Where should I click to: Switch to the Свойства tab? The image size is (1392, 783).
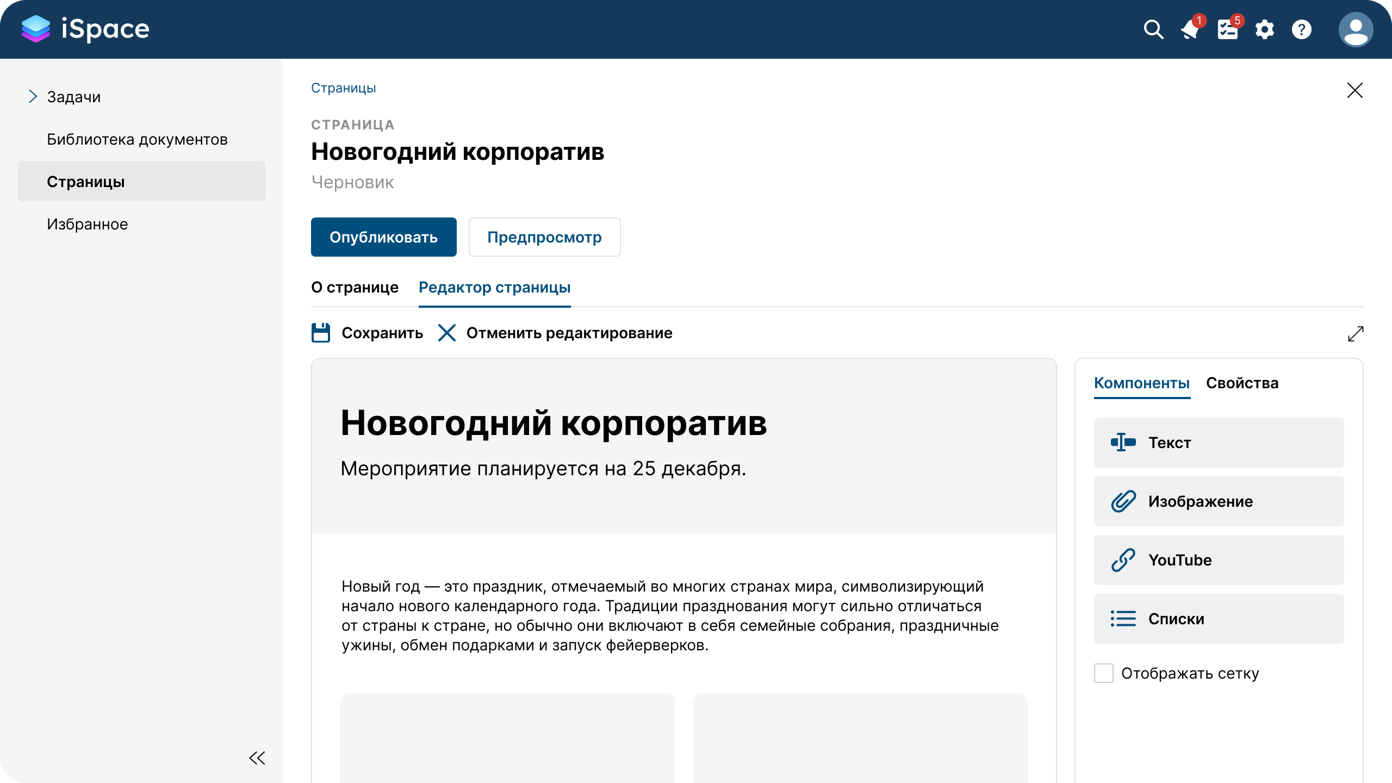point(1243,383)
